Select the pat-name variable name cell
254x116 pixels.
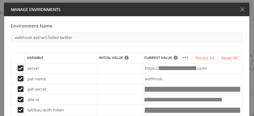(61, 79)
